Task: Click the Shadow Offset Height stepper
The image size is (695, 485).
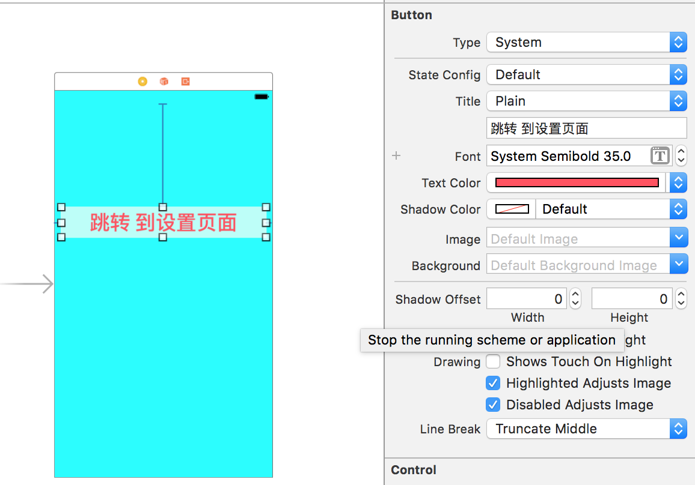Action: click(681, 299)
